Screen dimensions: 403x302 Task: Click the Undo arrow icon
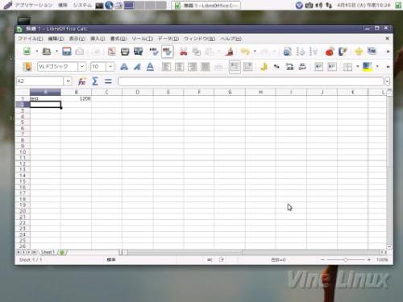coord(245,51)
